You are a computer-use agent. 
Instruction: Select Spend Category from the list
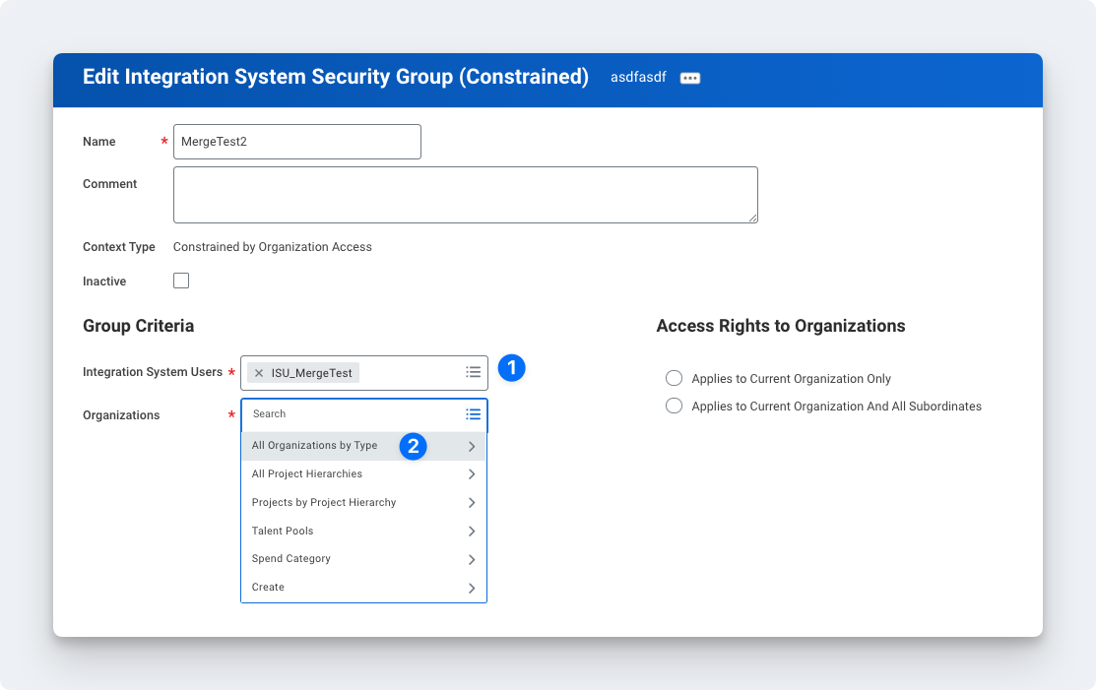pyautogui.click(x=291, y=559)
